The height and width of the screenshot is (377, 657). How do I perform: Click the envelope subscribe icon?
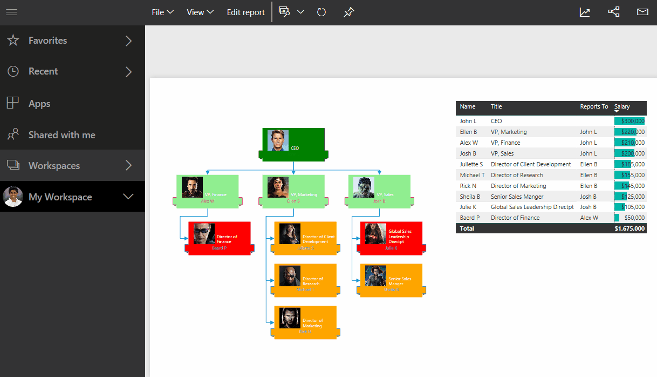pyautogui.click(x=642, y=12)
